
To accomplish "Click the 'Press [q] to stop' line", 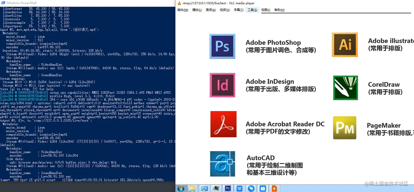I will pyautogui.click(x=27, y=89).
